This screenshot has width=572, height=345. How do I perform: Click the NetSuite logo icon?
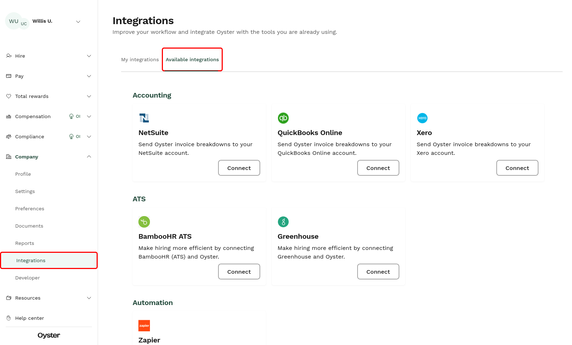pyautogui.click(x=144, y=118)
